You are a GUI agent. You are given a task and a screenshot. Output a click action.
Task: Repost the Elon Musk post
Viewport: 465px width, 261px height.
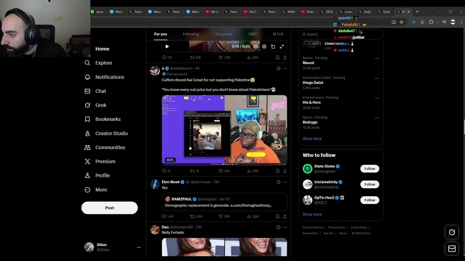pos(196,216)
